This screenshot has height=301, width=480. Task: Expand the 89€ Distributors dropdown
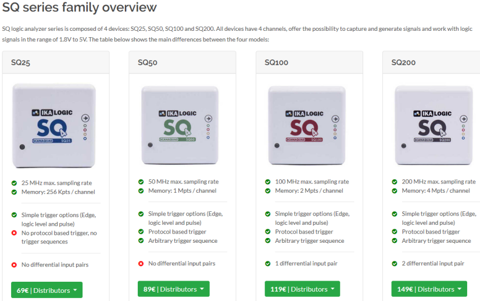click(174, 289)
